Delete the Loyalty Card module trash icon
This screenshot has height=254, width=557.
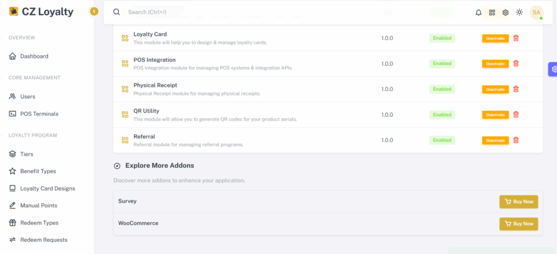(516, 38)
